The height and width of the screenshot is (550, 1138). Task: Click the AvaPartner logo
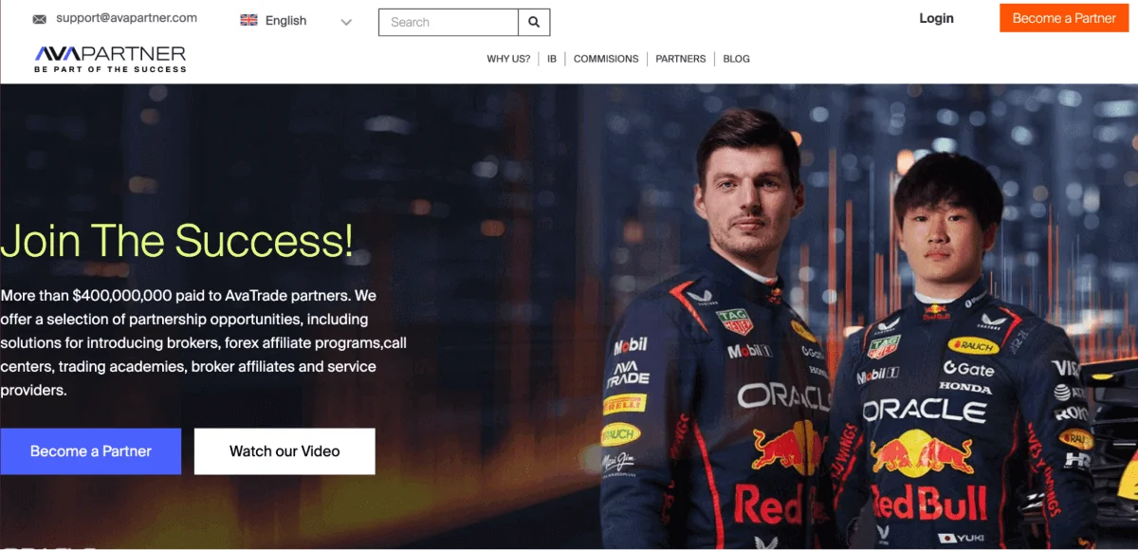point(110,59)
